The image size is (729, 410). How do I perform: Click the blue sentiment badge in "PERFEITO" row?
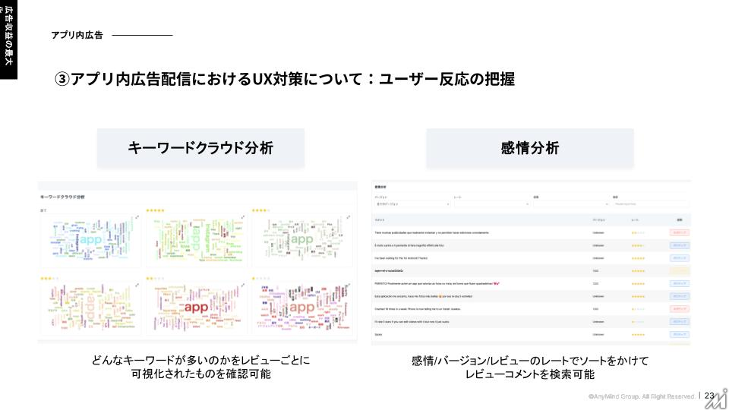[679, 283]
